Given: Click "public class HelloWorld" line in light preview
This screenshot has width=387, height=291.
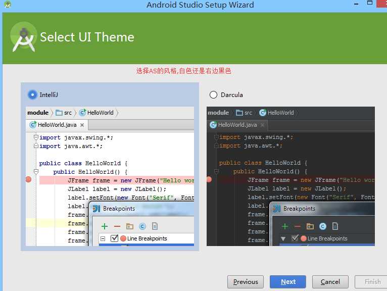Looking at the screenshot, I should pyautogui.click(x=83, y=163).
